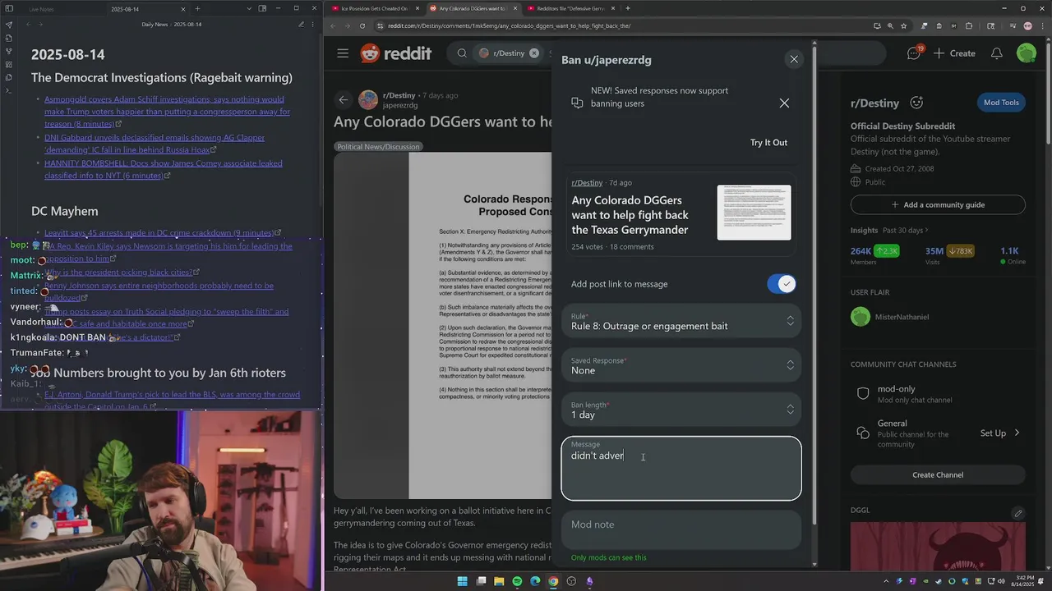Click Create to make a post
The height and width of the screenshot is (591, 1052).
[954, 53]
